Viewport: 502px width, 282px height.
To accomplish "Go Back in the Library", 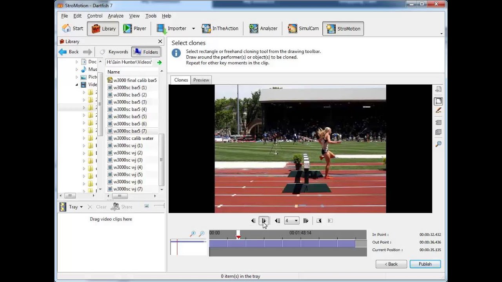I will tap(69, 52).
